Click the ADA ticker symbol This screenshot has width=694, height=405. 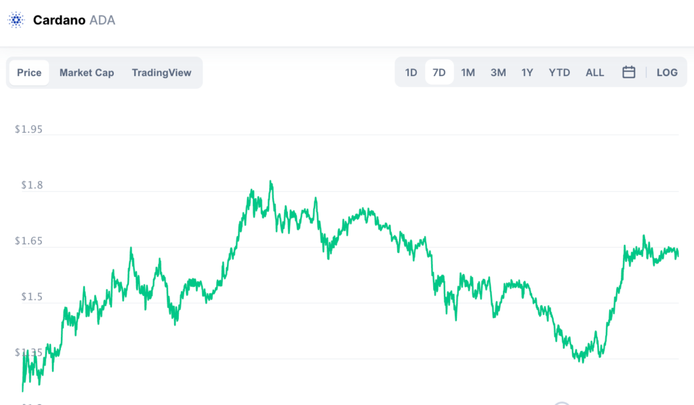102,20
